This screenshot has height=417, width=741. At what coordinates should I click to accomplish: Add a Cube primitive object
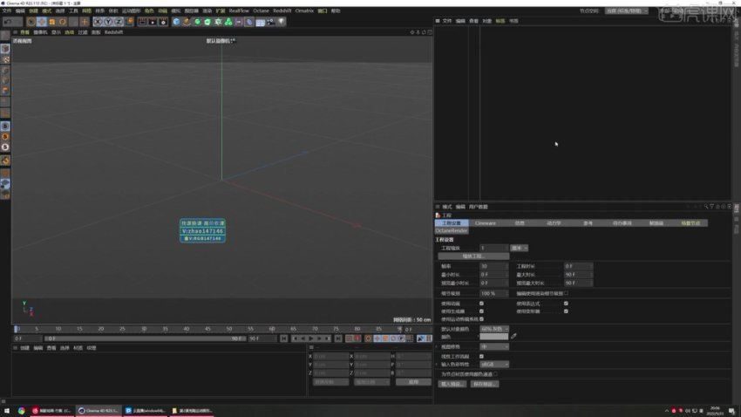176,22
